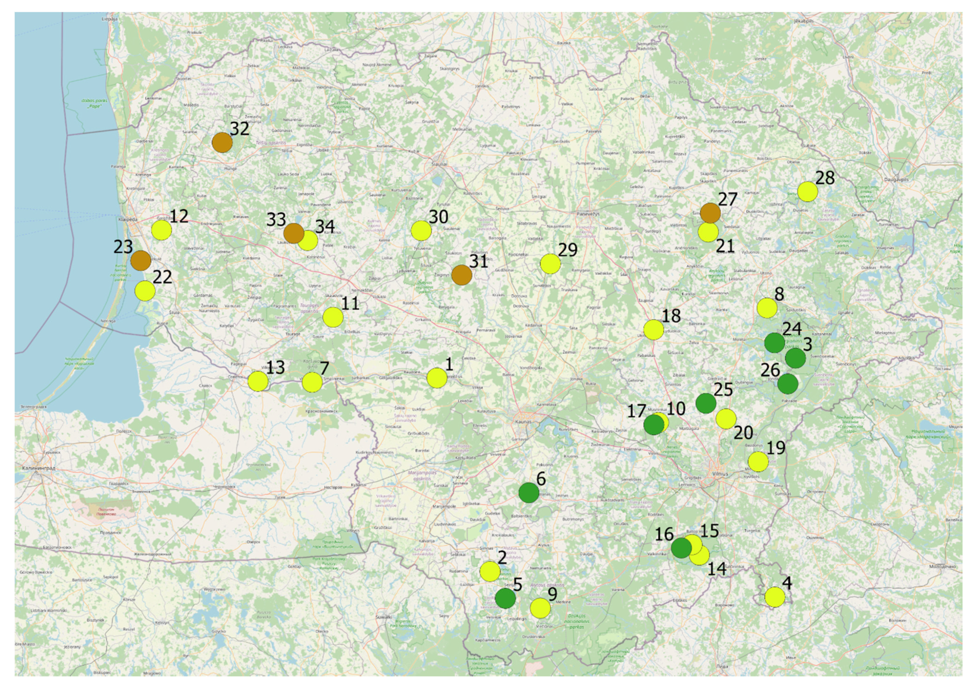Image resolution: width=975 pixels, height=686 pixels.
Task: Select the yellow marker labeled 11
Action: (333, 317)
